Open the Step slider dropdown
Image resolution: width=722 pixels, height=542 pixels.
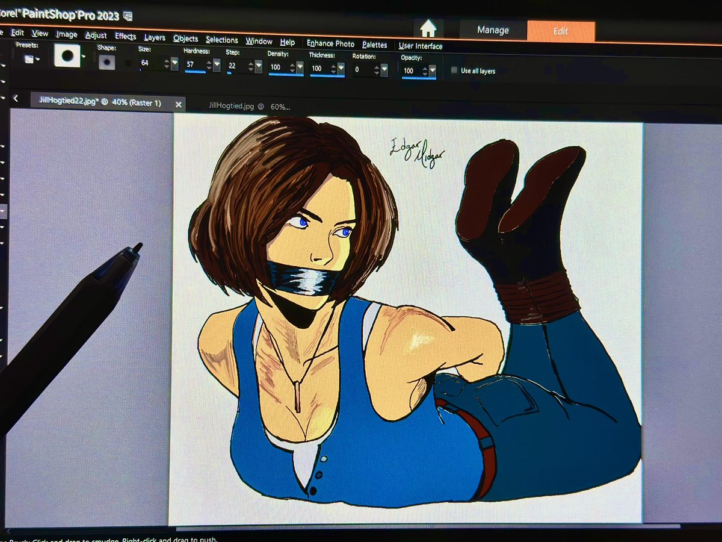[258, 66]
